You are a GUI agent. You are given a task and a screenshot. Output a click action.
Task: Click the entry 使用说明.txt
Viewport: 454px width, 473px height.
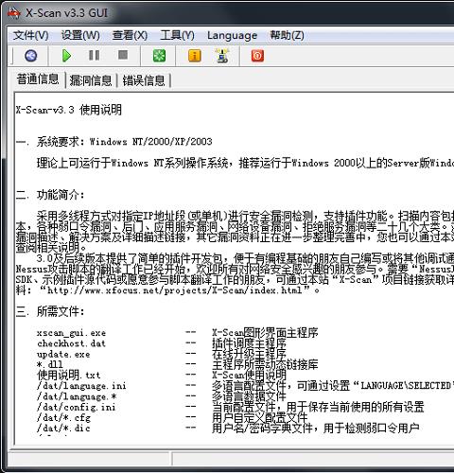(68, 376)
